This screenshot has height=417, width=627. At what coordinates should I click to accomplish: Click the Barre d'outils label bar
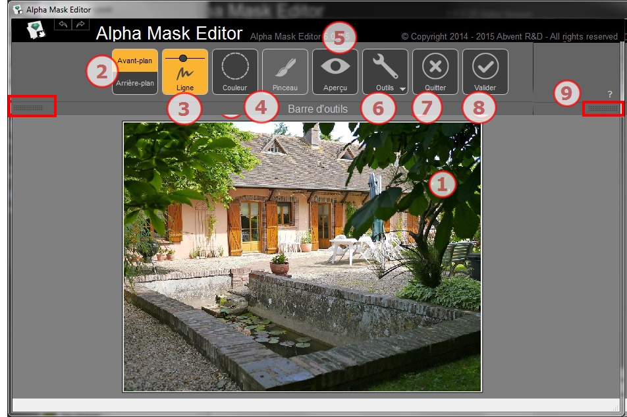coord(317,109)
